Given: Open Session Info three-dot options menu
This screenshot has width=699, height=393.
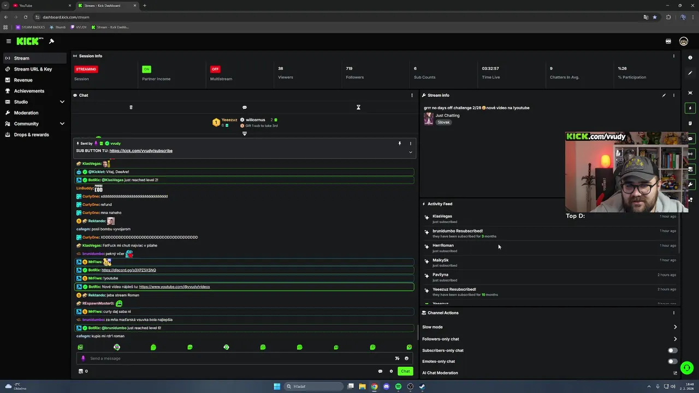Looking at the screenshot, I should point(673,56).
